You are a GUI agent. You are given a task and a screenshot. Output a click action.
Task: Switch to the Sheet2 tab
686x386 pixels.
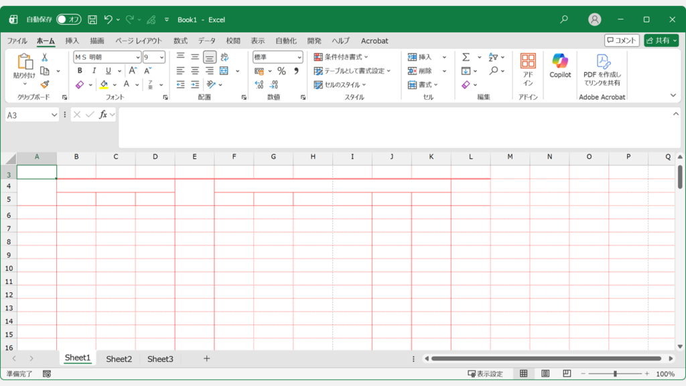pos(119,359)
